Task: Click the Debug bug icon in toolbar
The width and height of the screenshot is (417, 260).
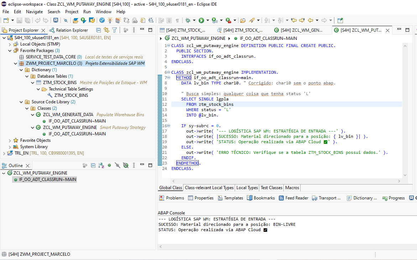Action: (188, 20)
